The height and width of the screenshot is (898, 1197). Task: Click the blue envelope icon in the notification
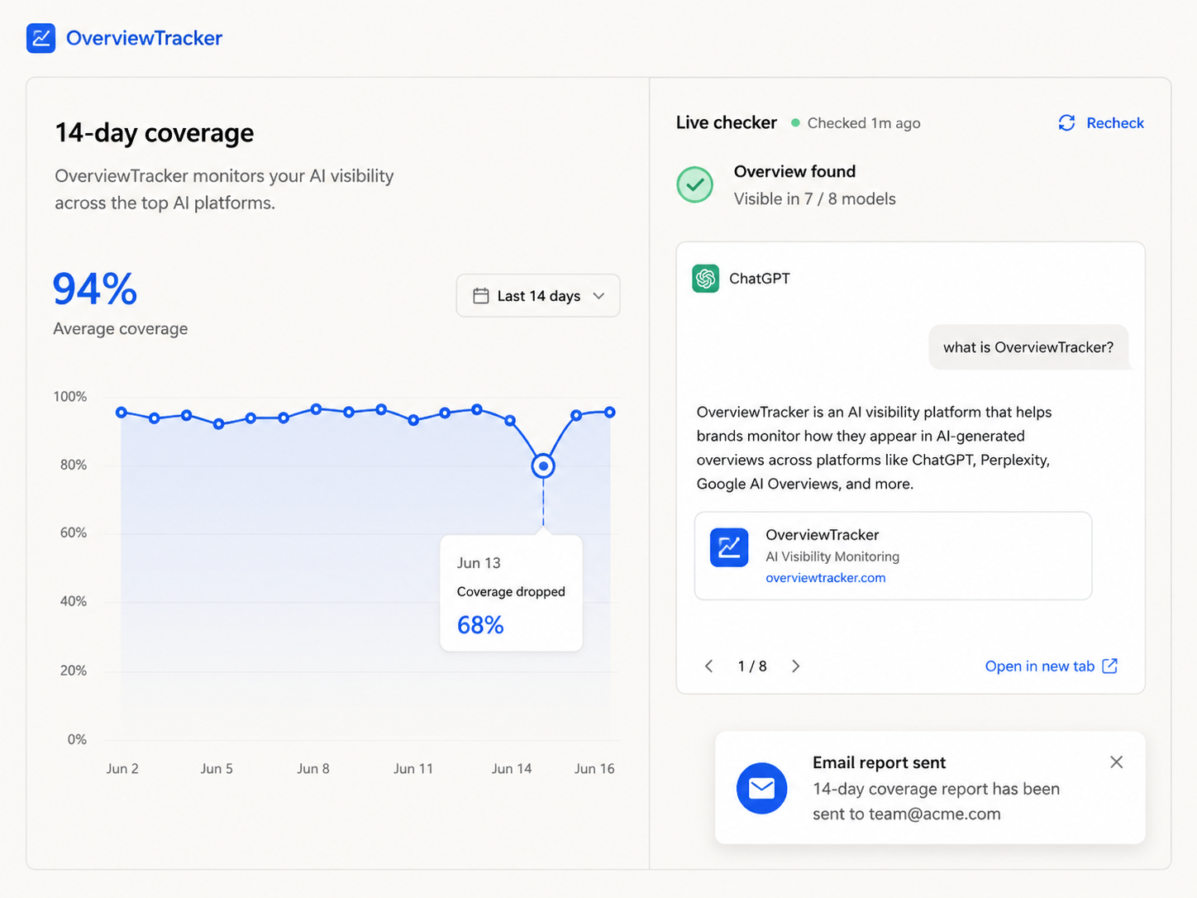[761, 788]
